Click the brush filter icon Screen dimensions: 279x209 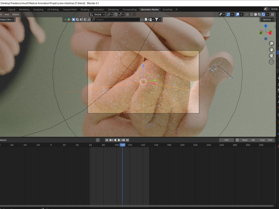(89, 20)
